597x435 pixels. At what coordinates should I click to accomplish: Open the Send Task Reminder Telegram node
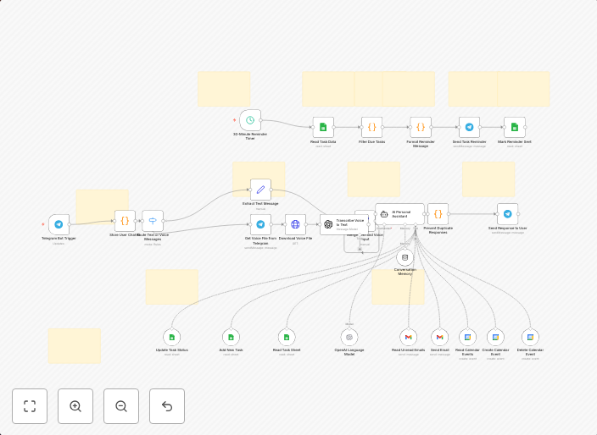(x=469, y=128)
